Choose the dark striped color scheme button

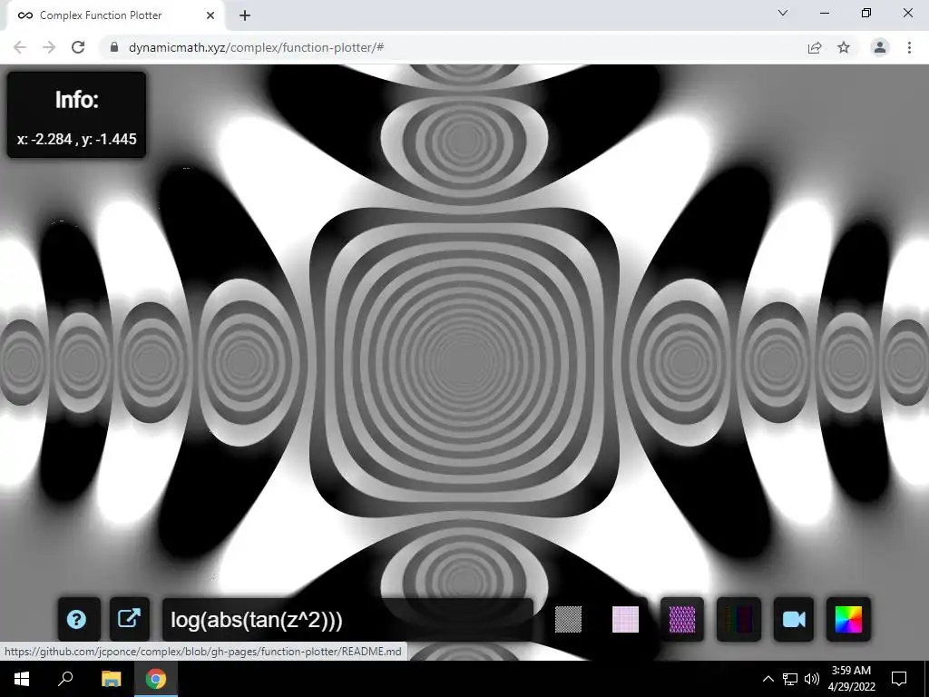point(738,619)
